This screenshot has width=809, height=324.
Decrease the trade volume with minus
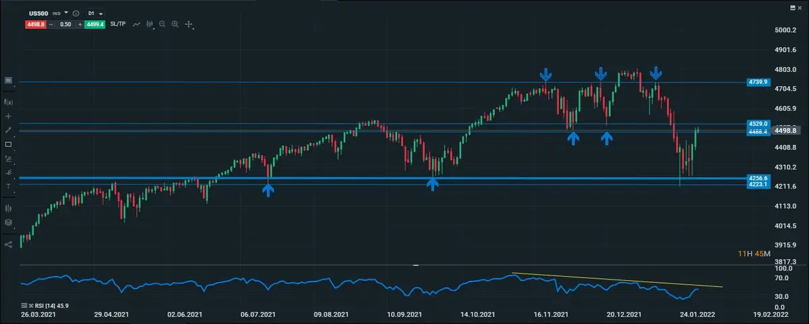coord(51,24)
